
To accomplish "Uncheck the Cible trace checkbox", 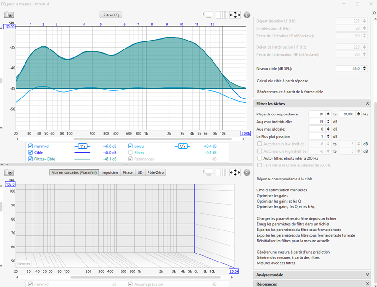I will click(30, 152).
